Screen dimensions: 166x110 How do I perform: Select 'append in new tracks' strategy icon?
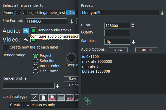(x=61, y=98)
